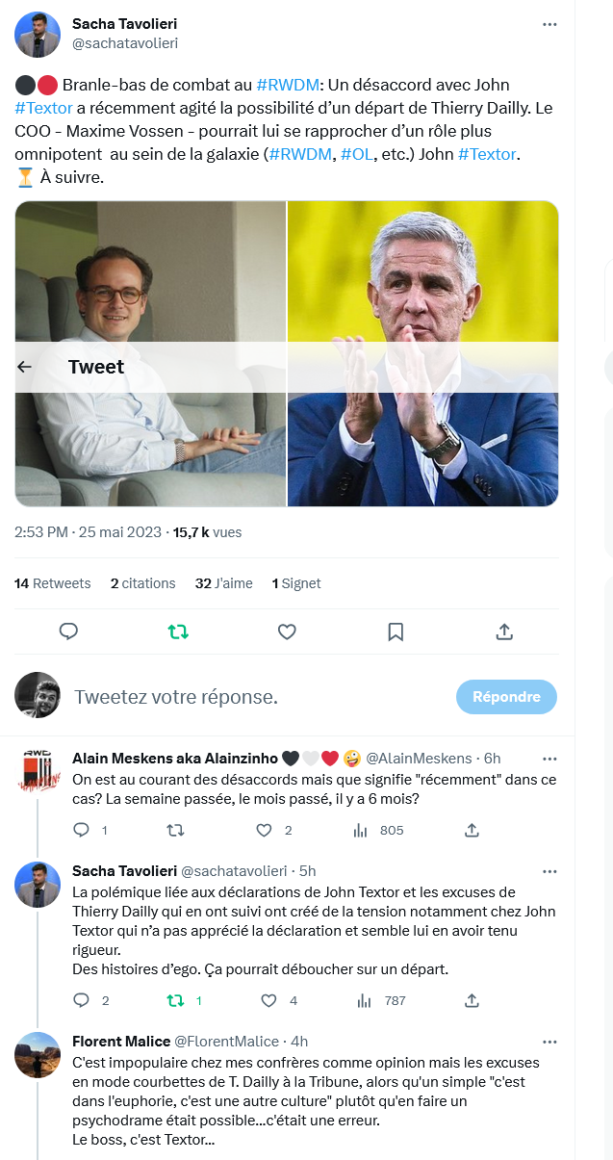Open more options on main tweet
This screenshot has width=613, height=1160.
(549, 24)
